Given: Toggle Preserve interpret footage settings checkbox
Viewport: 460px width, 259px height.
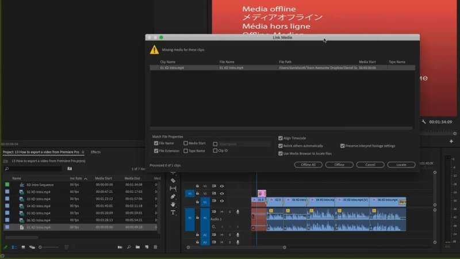Looking at the screenshot, I should [x=342, y=146].
